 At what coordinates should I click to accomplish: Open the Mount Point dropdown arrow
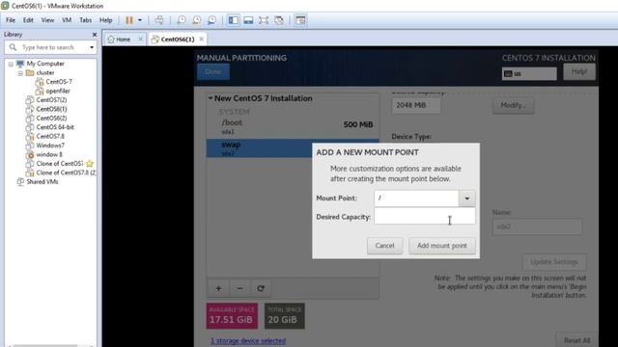(467, 199)
